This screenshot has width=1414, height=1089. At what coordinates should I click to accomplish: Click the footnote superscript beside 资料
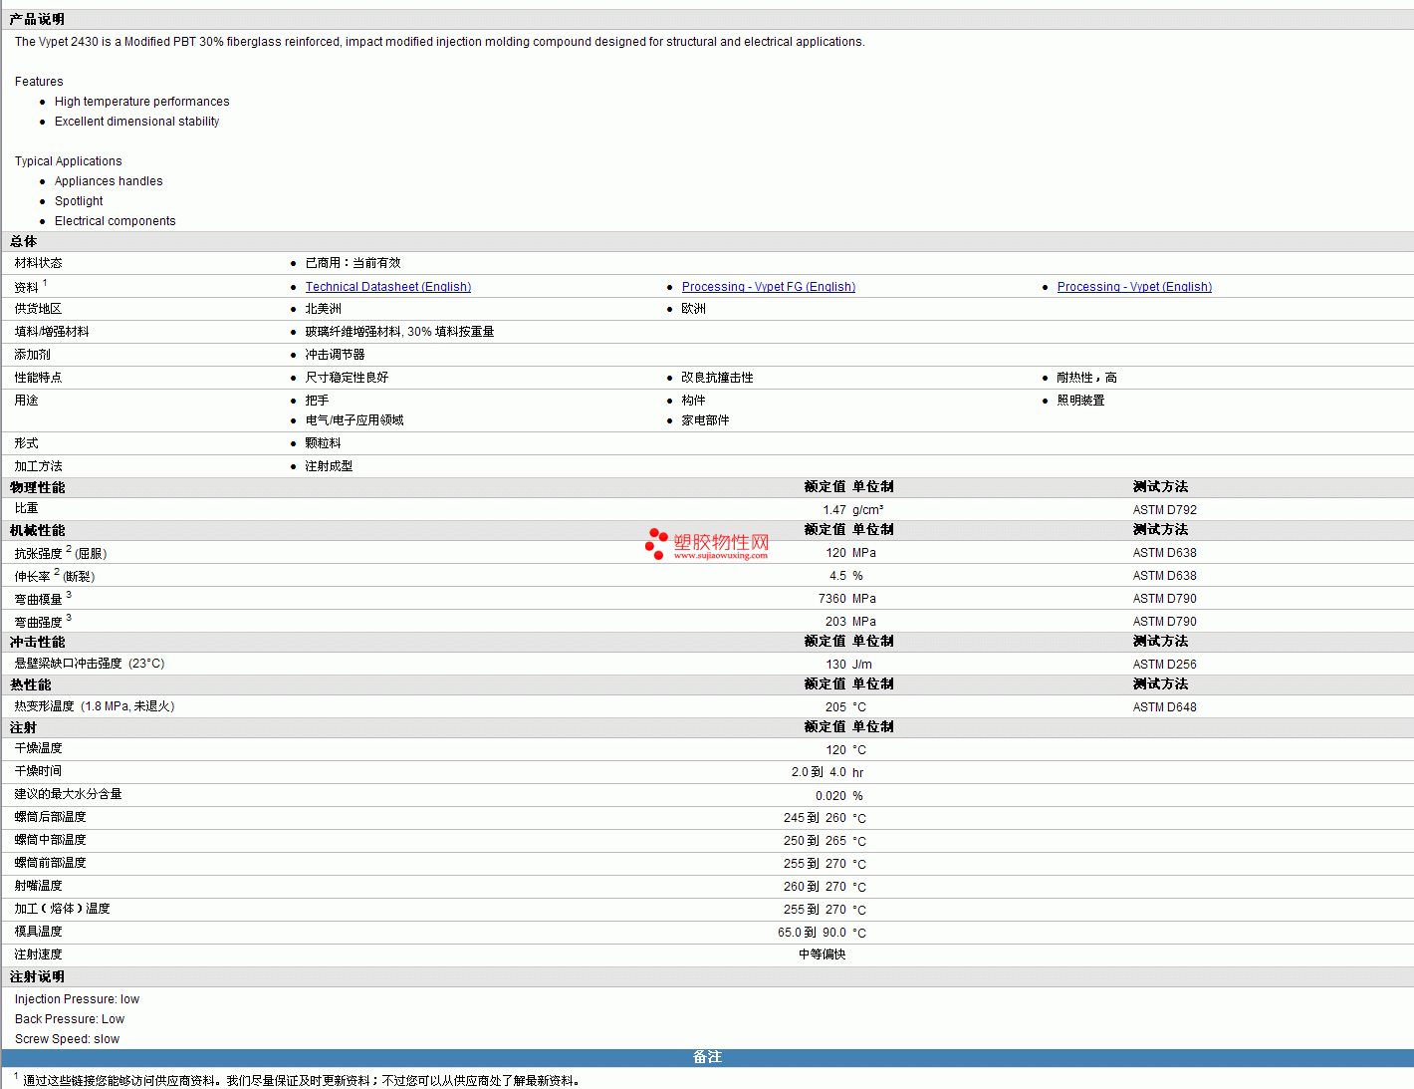[45, 283]
